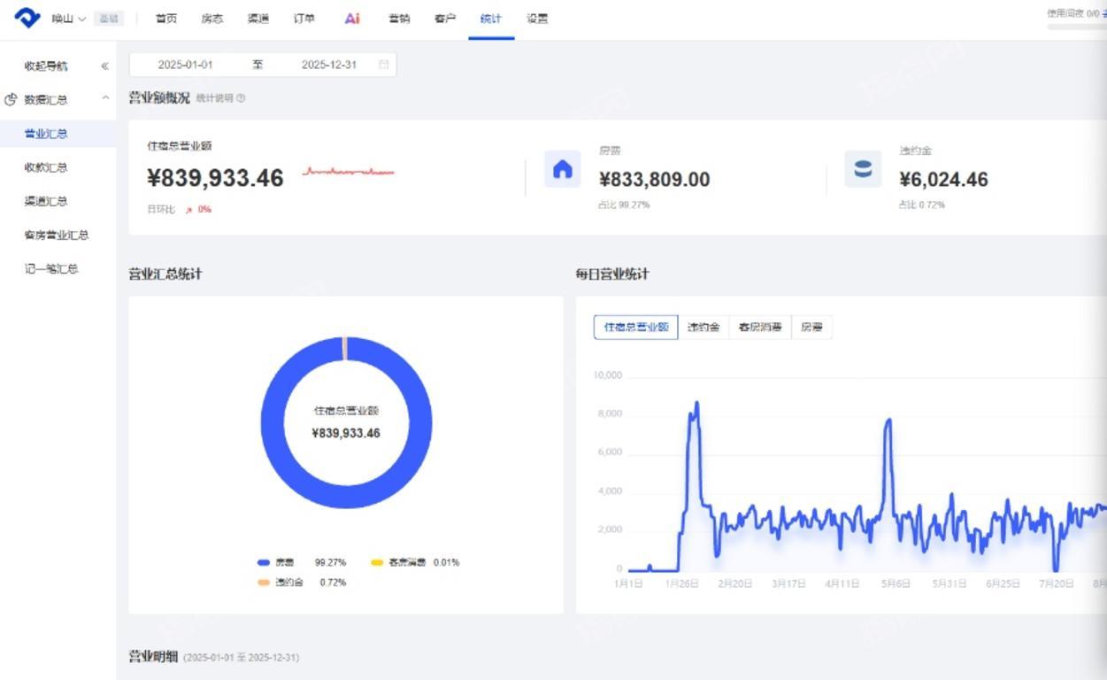Select 客房营业汇总 in the sidebar

58,235
